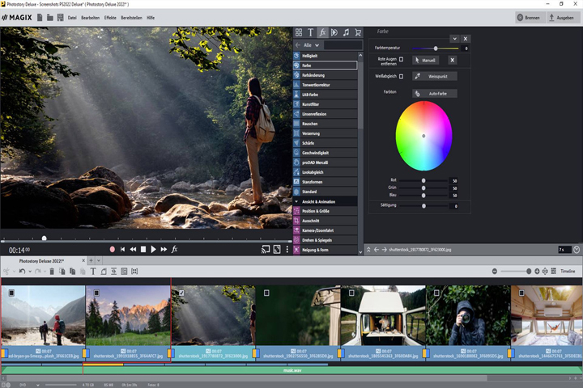Select the camper van clip thumbnail
583x388 pixels.
coord(383,315)
